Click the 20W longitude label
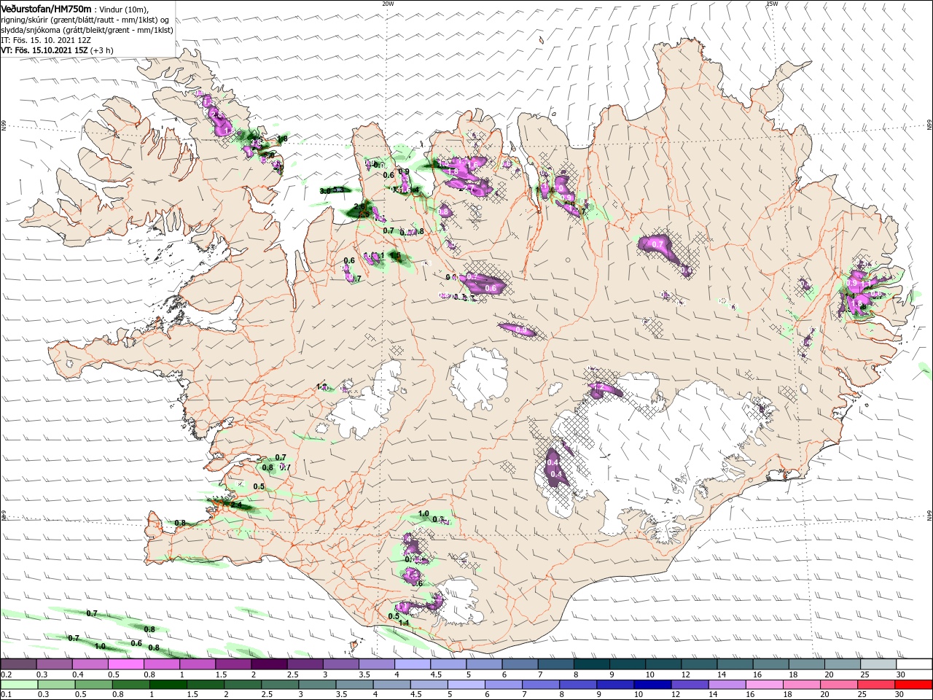 388,4
